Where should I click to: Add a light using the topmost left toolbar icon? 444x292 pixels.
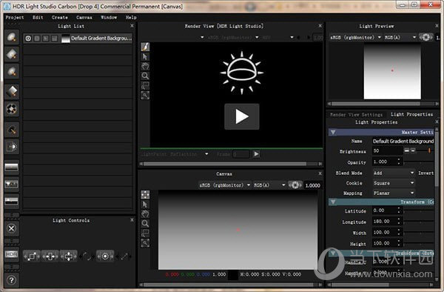(x=12, y=37)
